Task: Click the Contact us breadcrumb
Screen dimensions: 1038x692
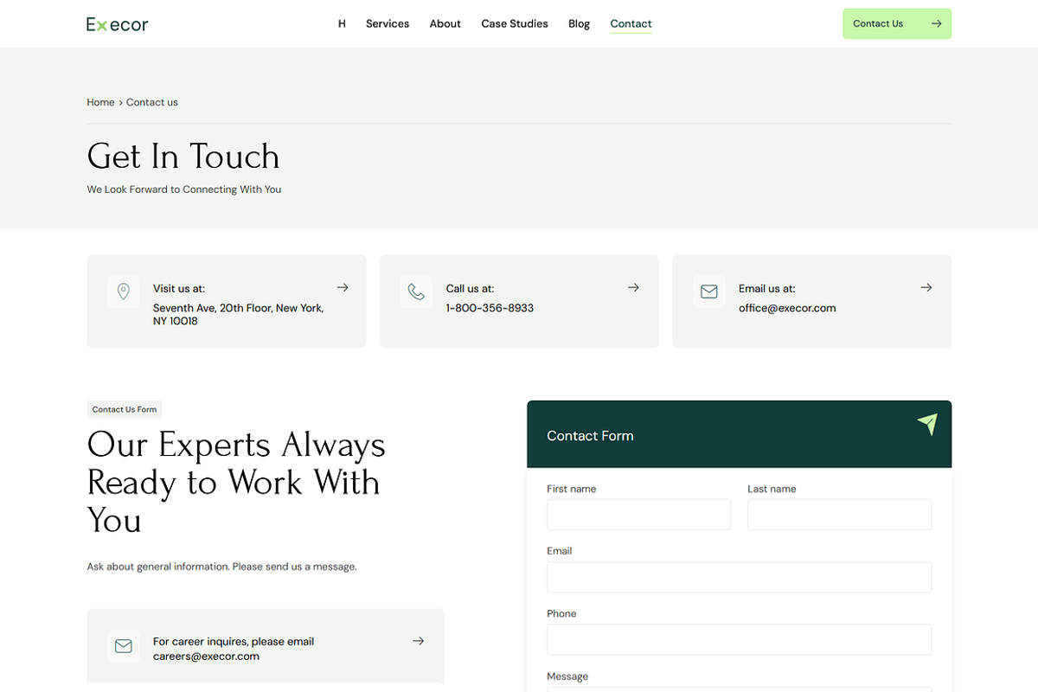Action: point(152,102)
